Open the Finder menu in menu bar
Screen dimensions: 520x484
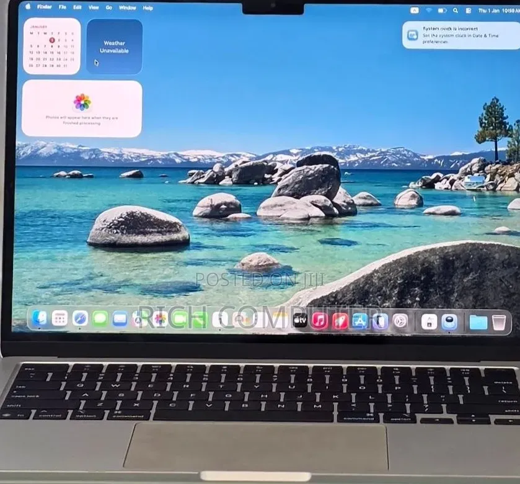pos(44,7)
